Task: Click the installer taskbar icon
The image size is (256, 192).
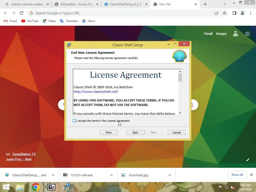Action: pos(67,187)
